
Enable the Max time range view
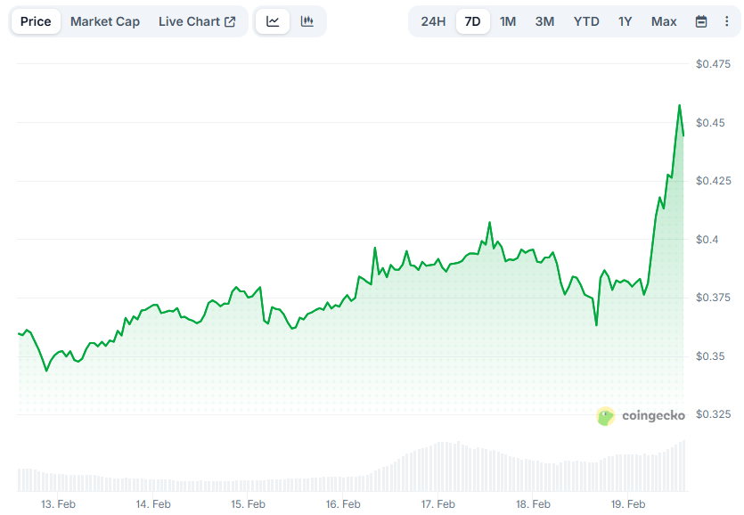click(x=664, y=20)
